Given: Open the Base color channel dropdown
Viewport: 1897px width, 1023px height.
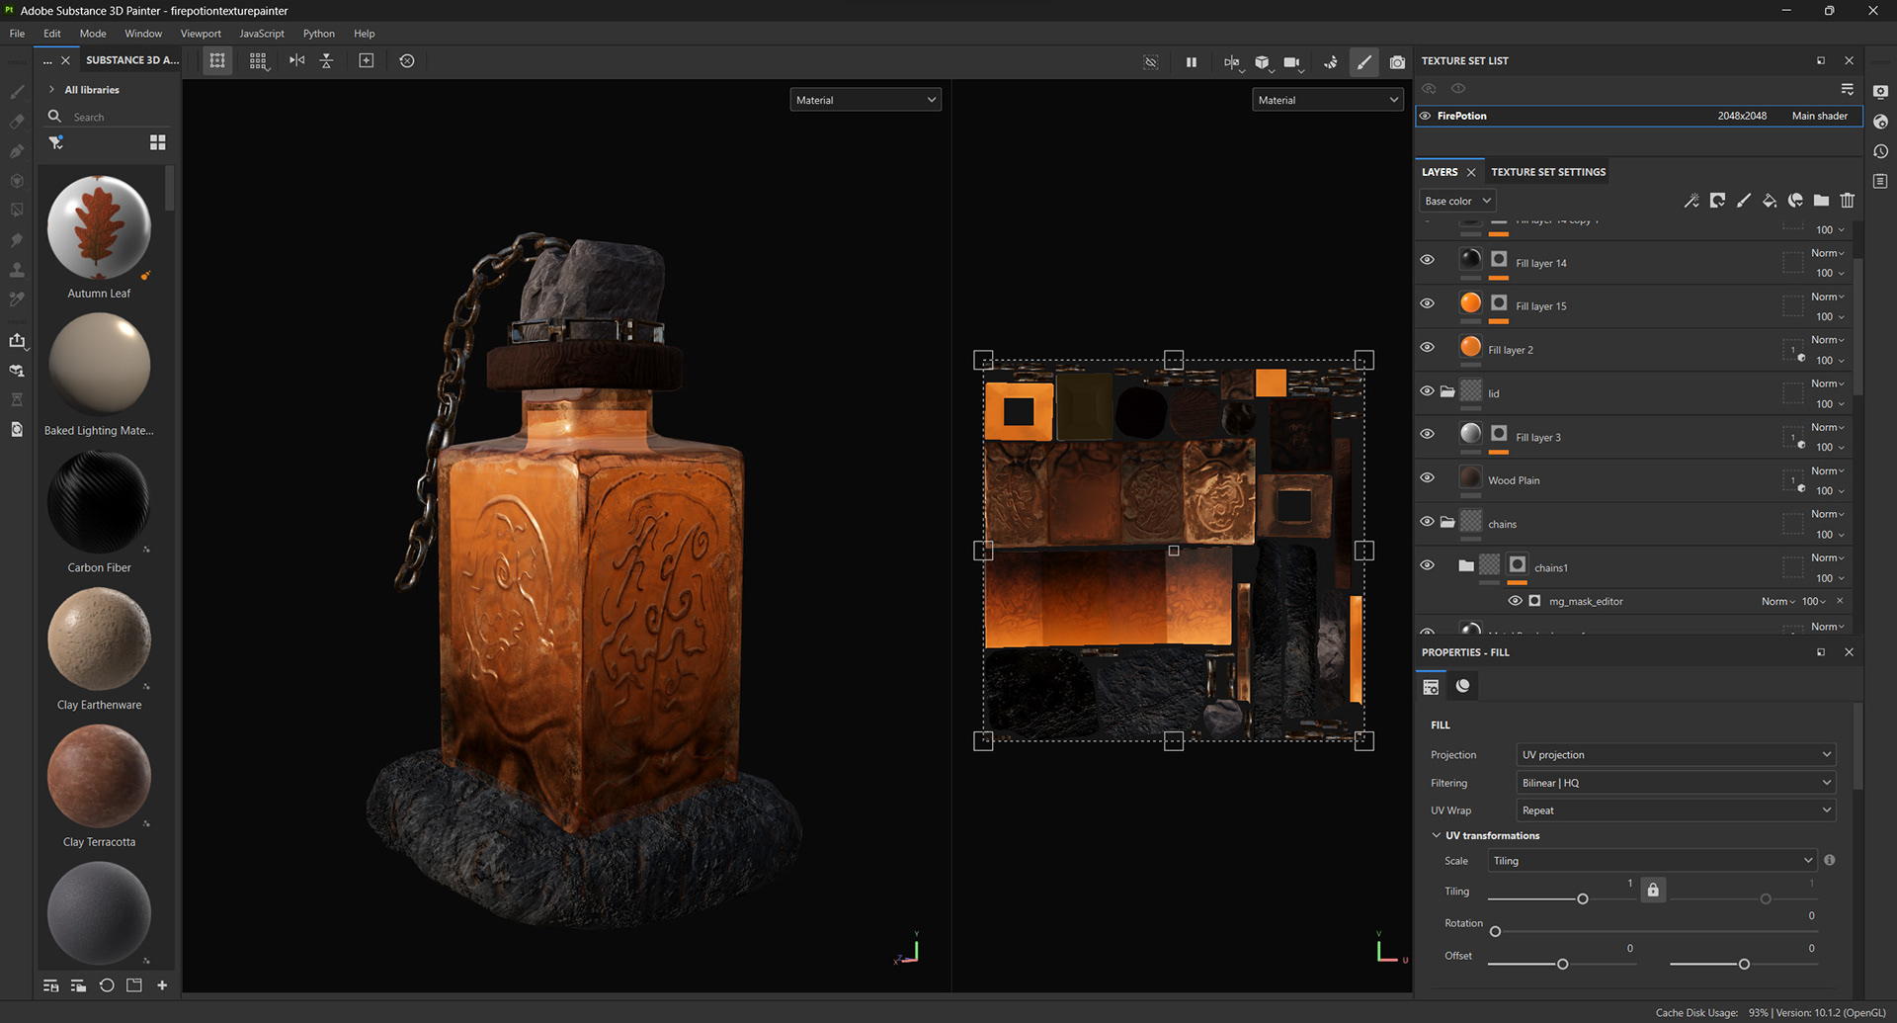Looking at the screenshot, I should click(1457, 201).
